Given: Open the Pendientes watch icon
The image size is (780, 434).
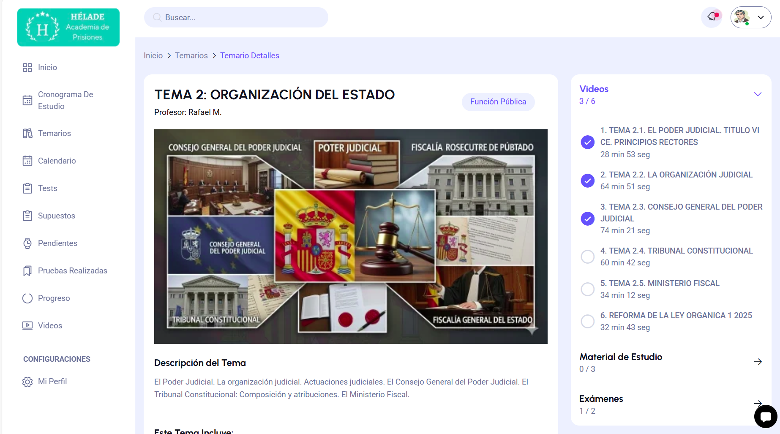Looking at the screenshot, I should pos(27,243).
